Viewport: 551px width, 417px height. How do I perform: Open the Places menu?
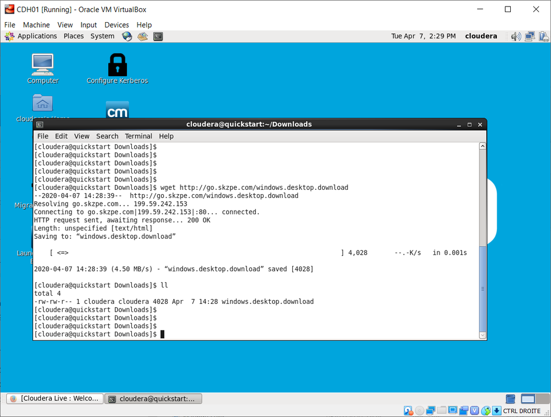point(73,36)
